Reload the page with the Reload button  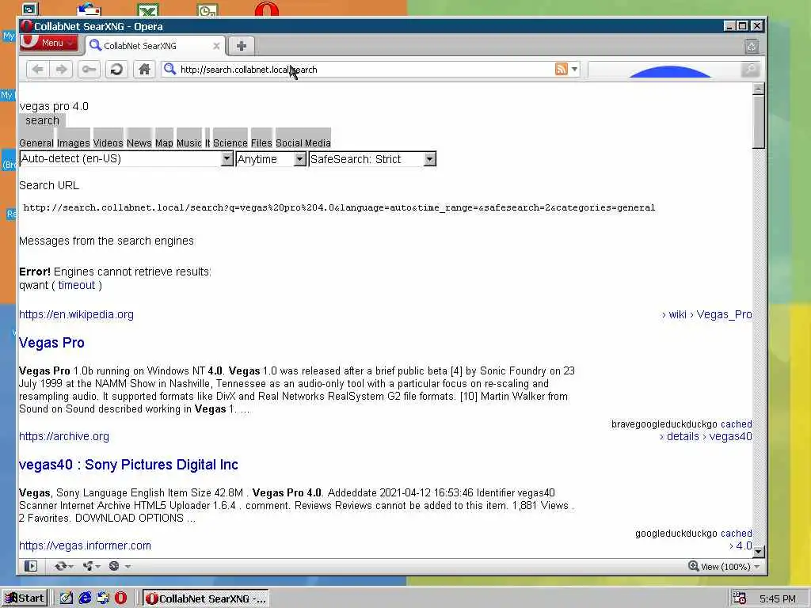pyautogui.click(x=117, y=70)
